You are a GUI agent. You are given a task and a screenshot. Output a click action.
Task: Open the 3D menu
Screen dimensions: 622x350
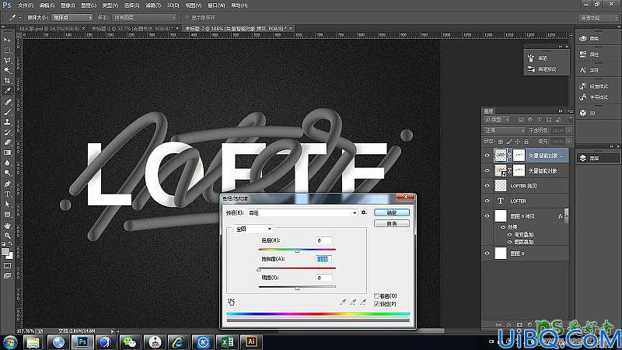[173, 5]
